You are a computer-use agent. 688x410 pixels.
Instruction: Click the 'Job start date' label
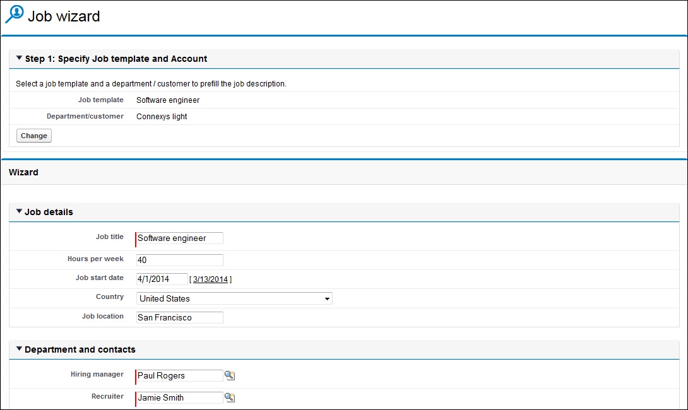point(100,278)
